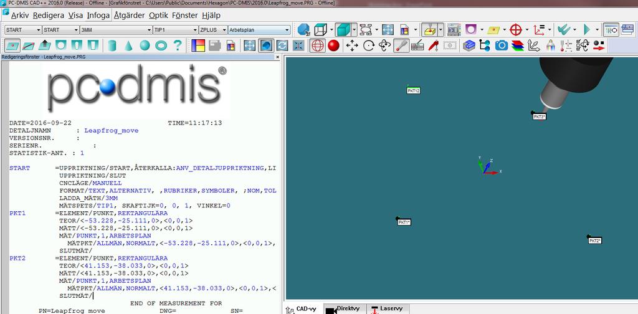The width and height of the screenshot is (638, 314).
Task: Click the PKT1 label in CAD view
Action: coord(404,222)
